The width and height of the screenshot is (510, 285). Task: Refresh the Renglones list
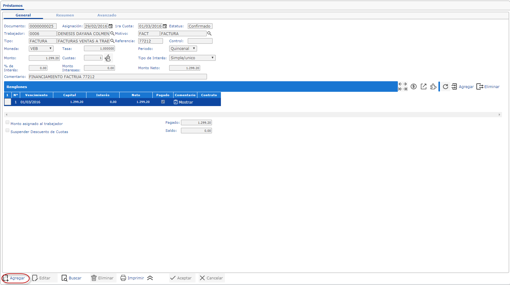[445, 87]
